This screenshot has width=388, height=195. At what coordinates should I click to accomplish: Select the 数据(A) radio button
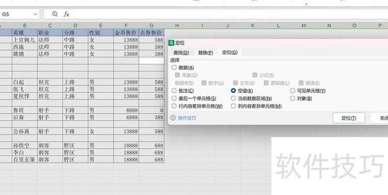tap(175, 68)
